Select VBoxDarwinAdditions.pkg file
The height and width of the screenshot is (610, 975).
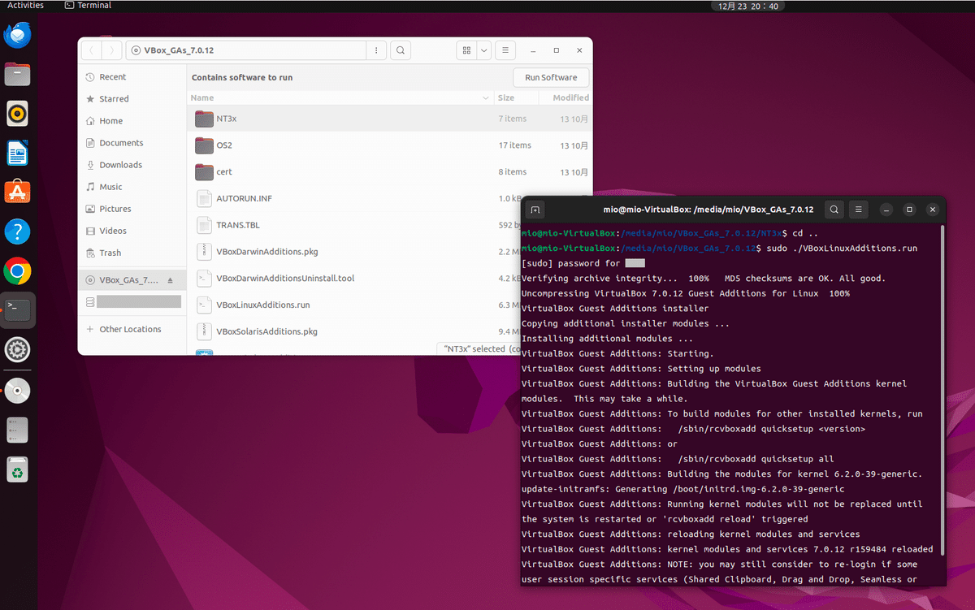pyautogui.click(x=353, y=252)
